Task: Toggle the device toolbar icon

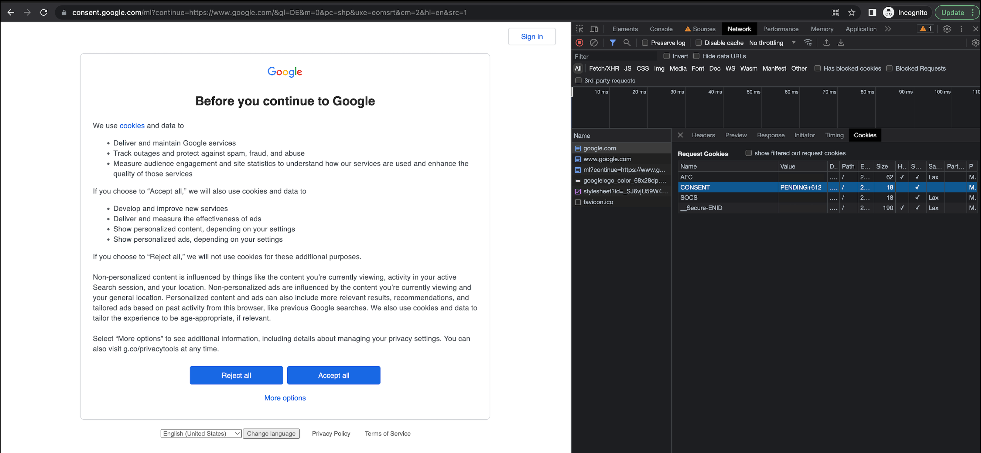Action: pyautogui.click(x=594, y=29)
